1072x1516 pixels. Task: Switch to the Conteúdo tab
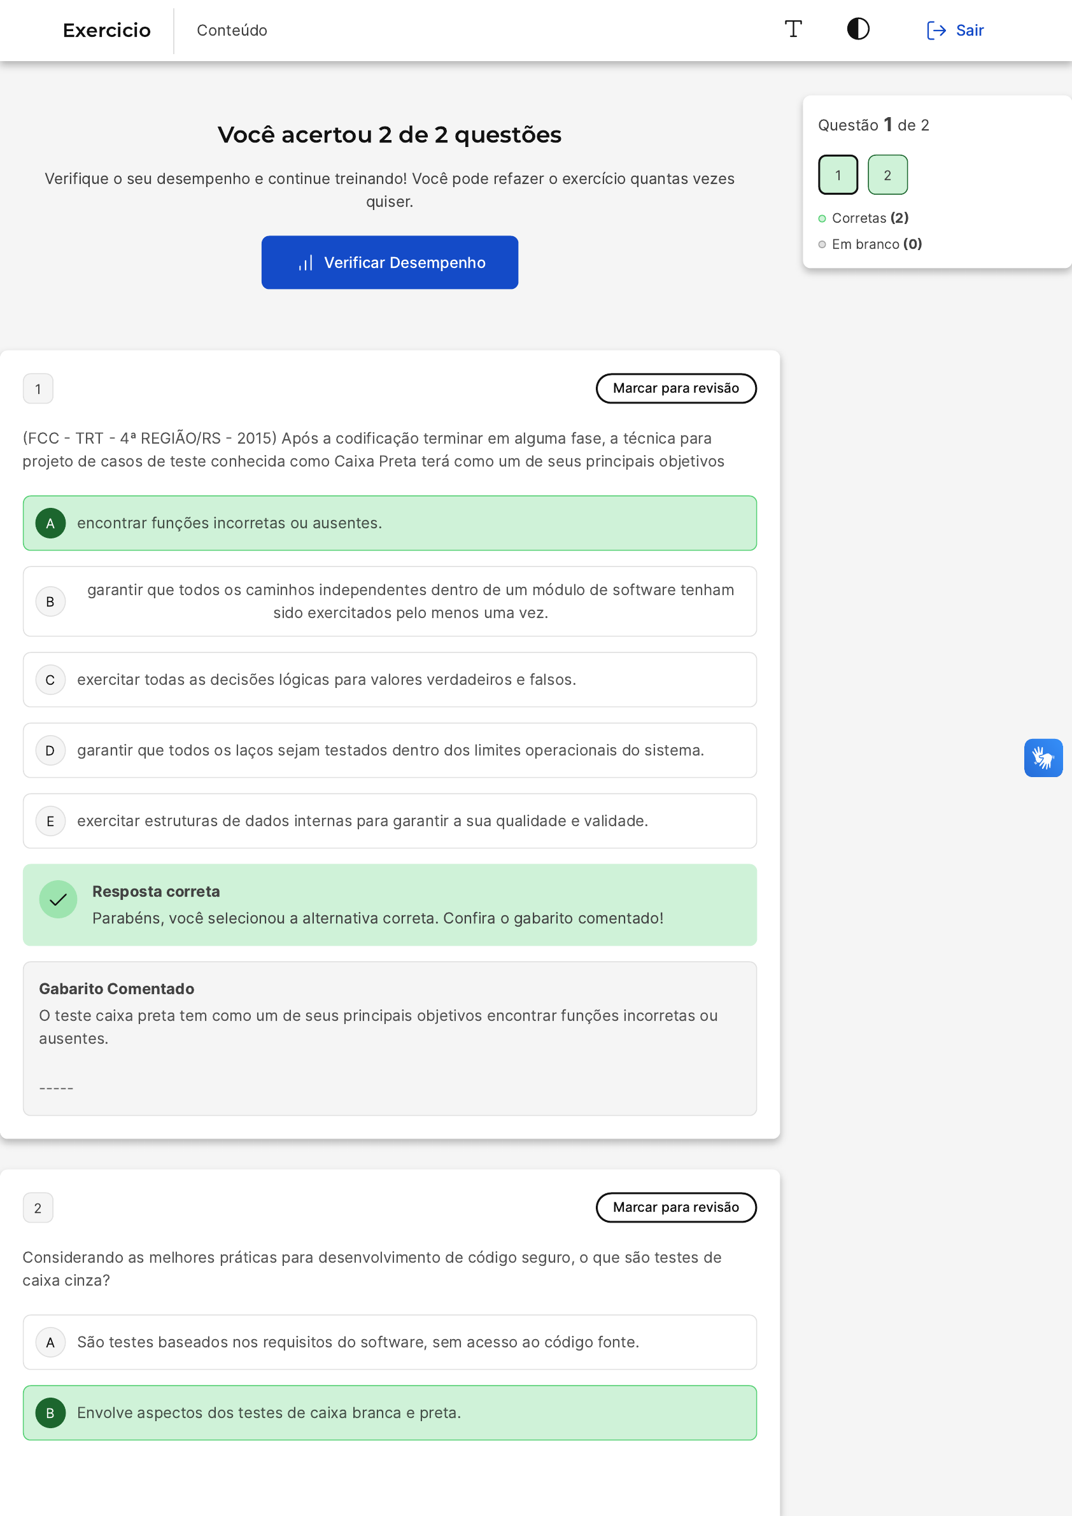(232, 31)
